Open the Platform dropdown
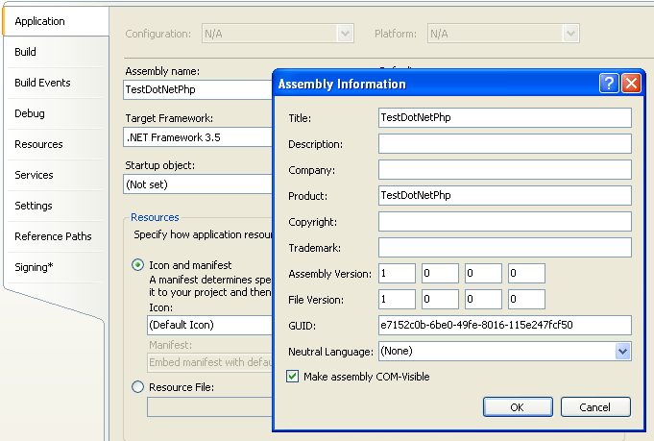654x441 pixels. [x=570, y=34]
